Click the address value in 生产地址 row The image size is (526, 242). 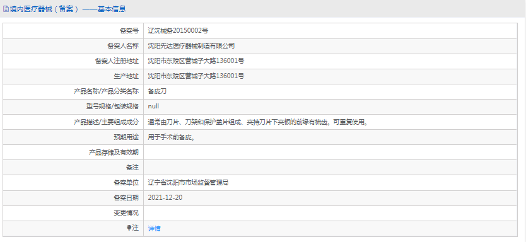click(x=196, y=76)
